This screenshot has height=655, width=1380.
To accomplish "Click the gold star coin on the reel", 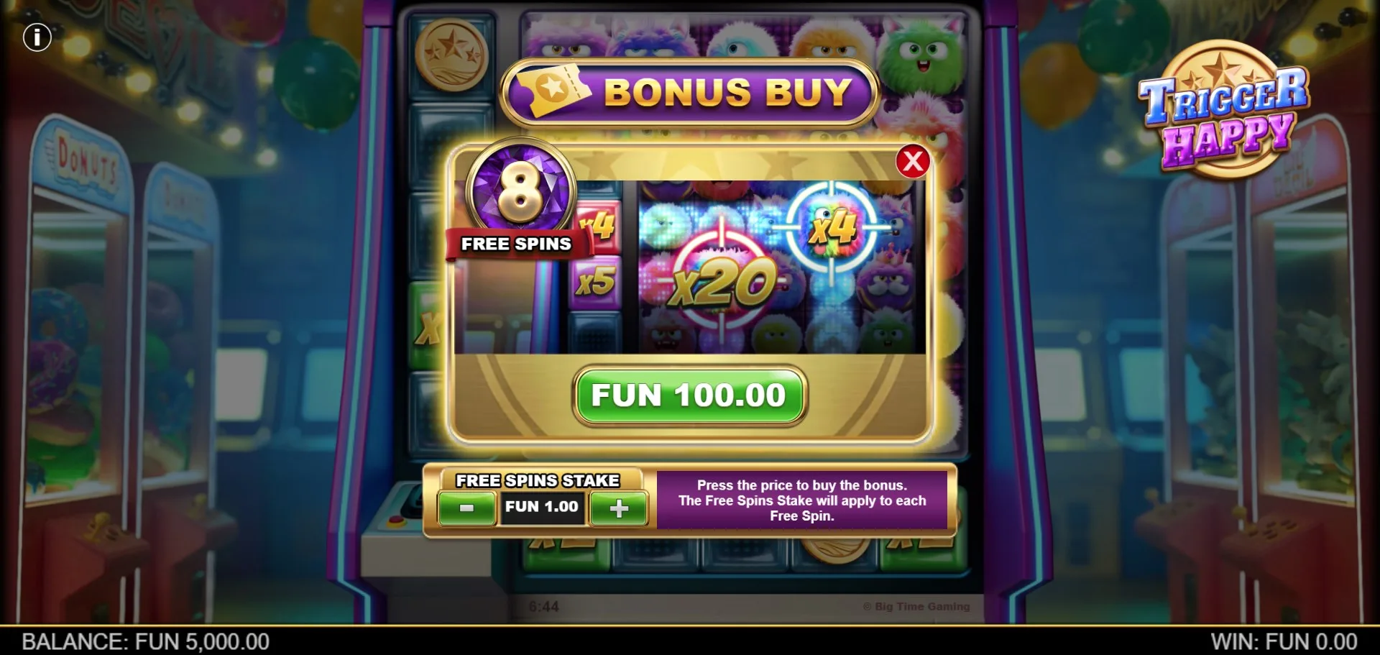I will point(451,54).
